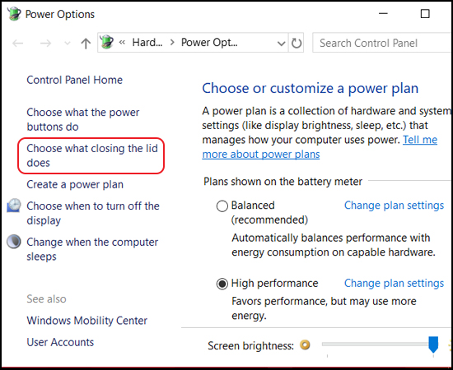This screenshot has width=453, height=370.
Task: Click the clock icon beside turn off display
Action: tap(14, 206)
